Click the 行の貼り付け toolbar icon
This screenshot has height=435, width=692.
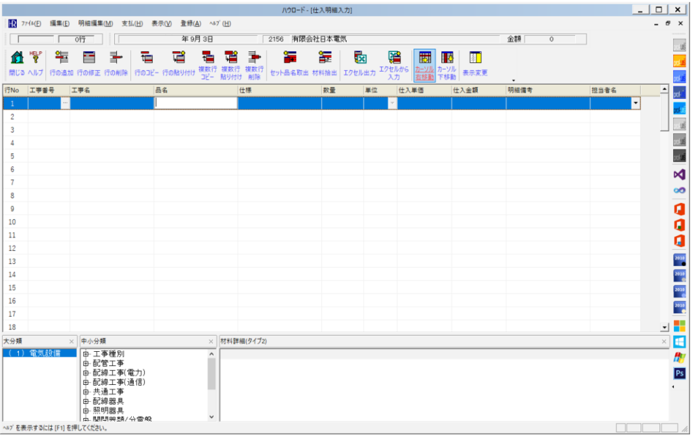[x=179, y=59]
